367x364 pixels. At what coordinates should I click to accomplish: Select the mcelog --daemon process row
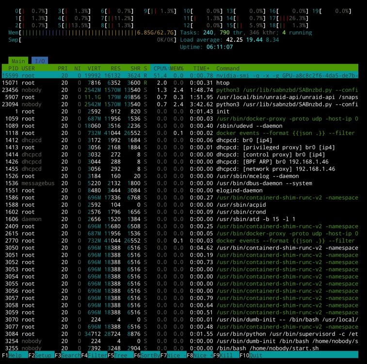point(180,176)
